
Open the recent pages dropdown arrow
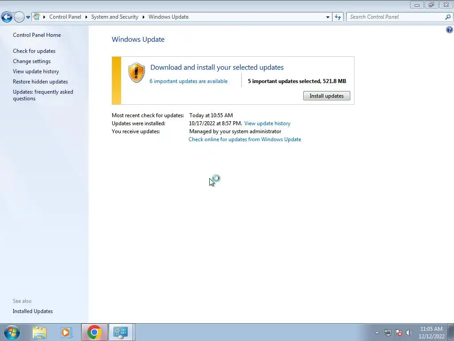(28, 17)
